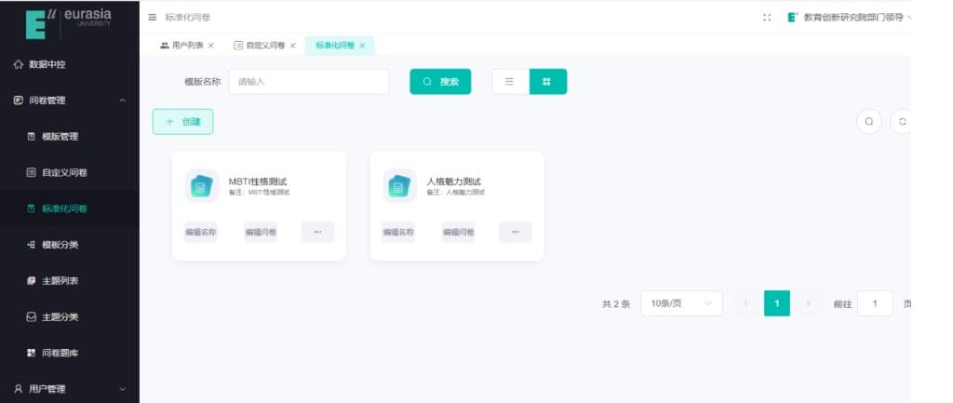Focus the 模板名称 search input
This screenshot has width=953, height=403.
tap(309, 82)
